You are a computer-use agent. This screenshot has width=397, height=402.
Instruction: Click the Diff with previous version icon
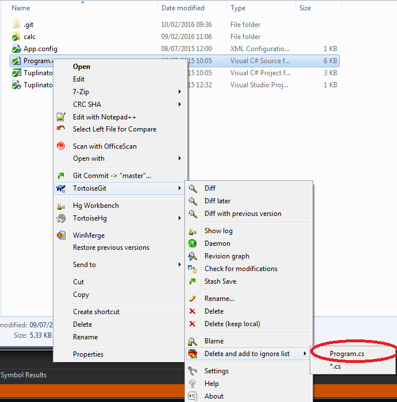193,214
